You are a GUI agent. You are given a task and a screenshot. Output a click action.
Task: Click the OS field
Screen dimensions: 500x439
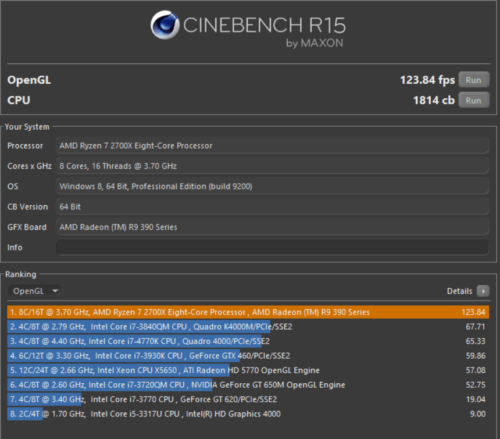coord(272,187)
